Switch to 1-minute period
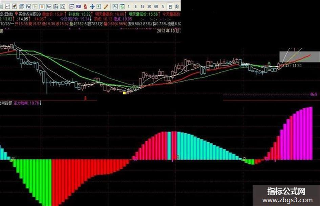This screenshot has width=320, height=206. coord(129,6)
